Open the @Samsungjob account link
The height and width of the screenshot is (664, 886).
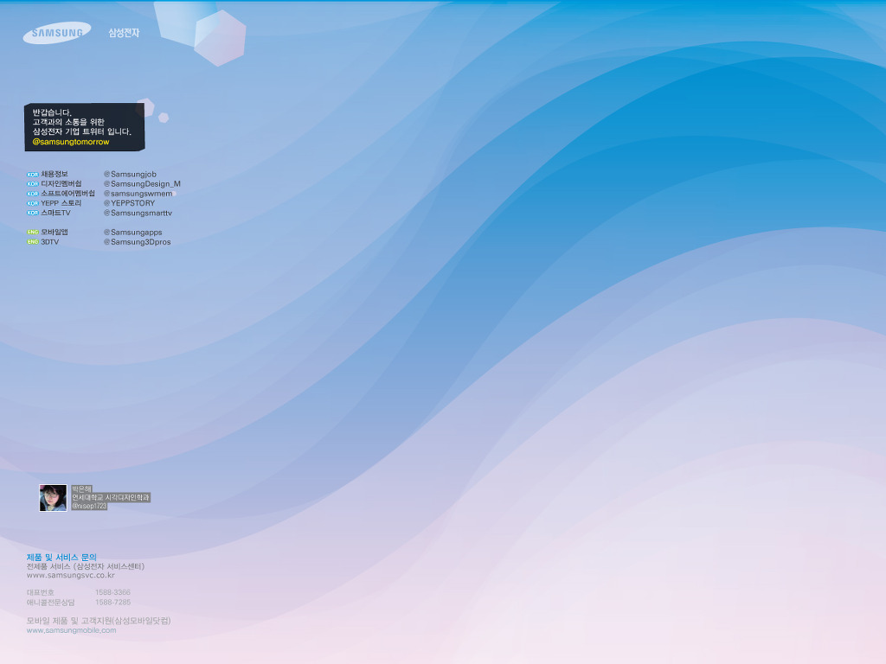click(x=130, y=175)
